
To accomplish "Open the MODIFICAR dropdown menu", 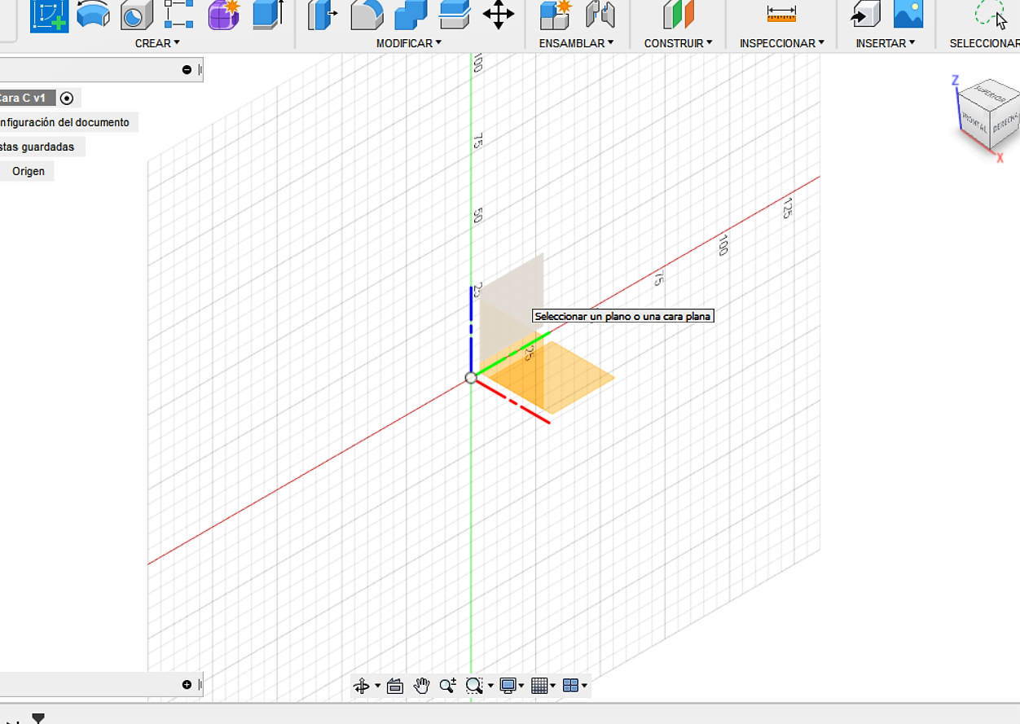I will point(408,43).
